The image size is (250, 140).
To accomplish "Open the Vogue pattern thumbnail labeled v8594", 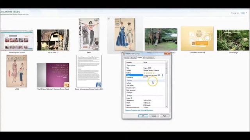I will (x=17, y=71).
